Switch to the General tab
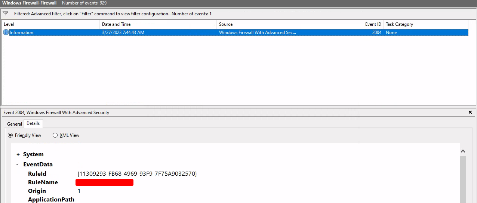 (x=15, y=124)
